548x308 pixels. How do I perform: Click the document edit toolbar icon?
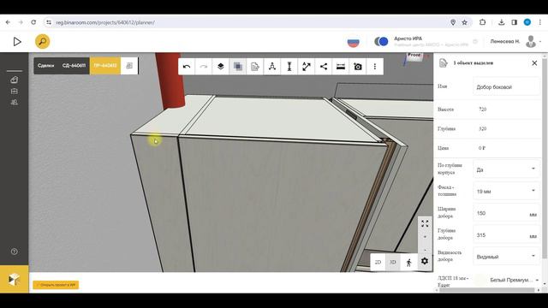pos(255,67)
